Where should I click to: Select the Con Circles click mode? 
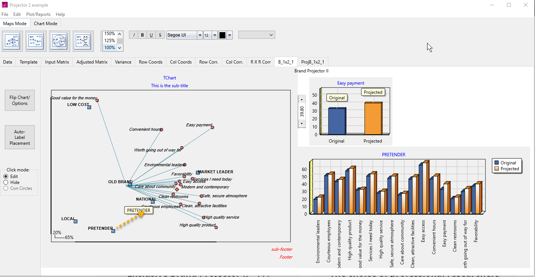tap(6, 188)
